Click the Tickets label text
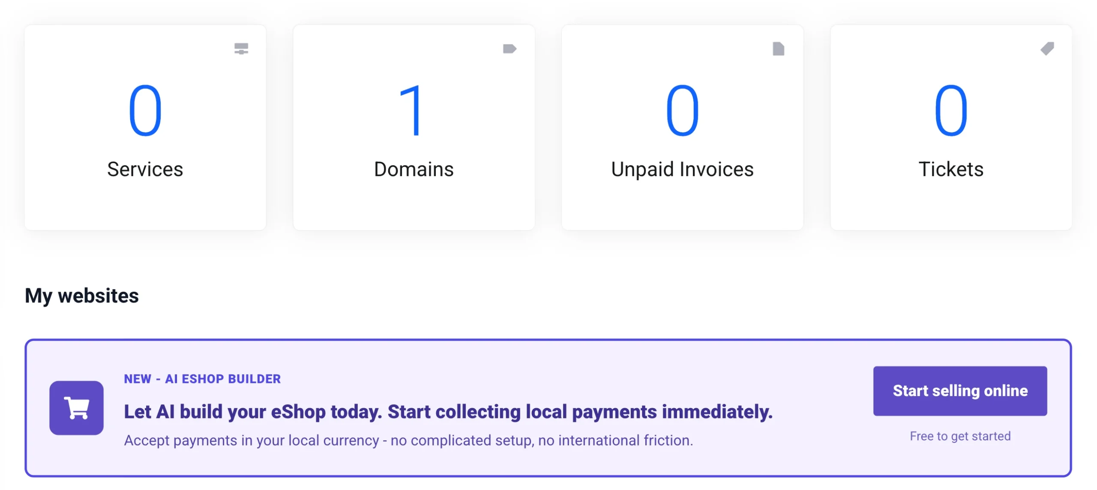 click(951, 169)
